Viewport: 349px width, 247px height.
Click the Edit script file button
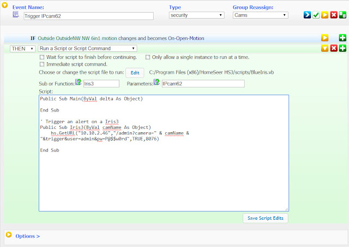pos(135,73)
